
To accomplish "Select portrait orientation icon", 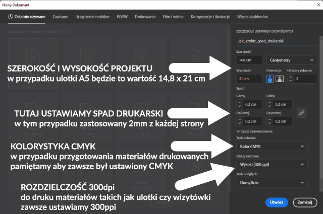I will 270,79.
